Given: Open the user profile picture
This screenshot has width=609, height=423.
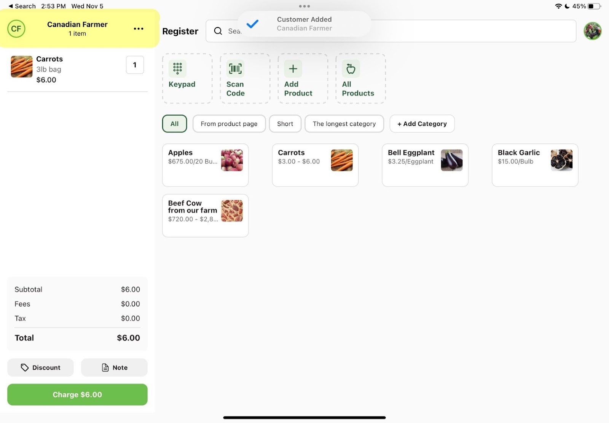Looking at the screenshot, I should pyautogui.click(x=592, y=31).
